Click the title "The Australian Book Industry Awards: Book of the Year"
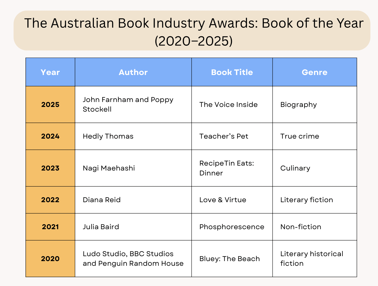The height and width of the screenshot is (286, 378). tap(194, 23)
